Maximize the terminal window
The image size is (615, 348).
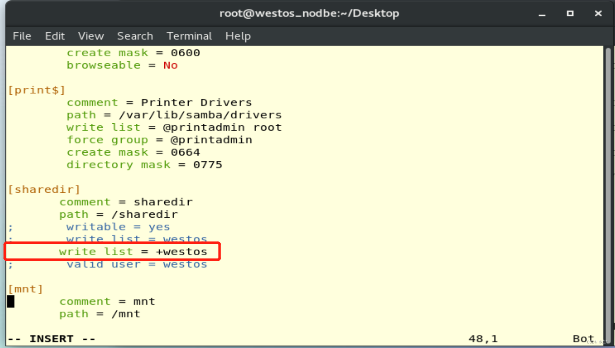click(570, 13)
